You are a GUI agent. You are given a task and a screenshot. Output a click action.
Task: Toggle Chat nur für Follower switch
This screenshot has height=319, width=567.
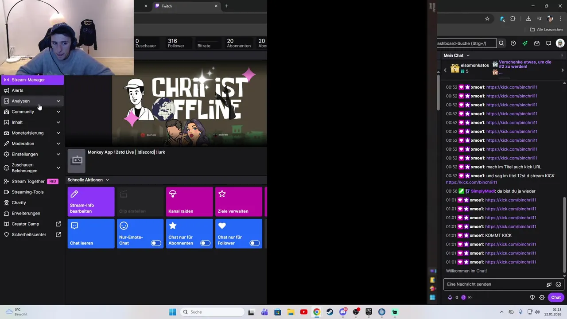pos(254,243)
